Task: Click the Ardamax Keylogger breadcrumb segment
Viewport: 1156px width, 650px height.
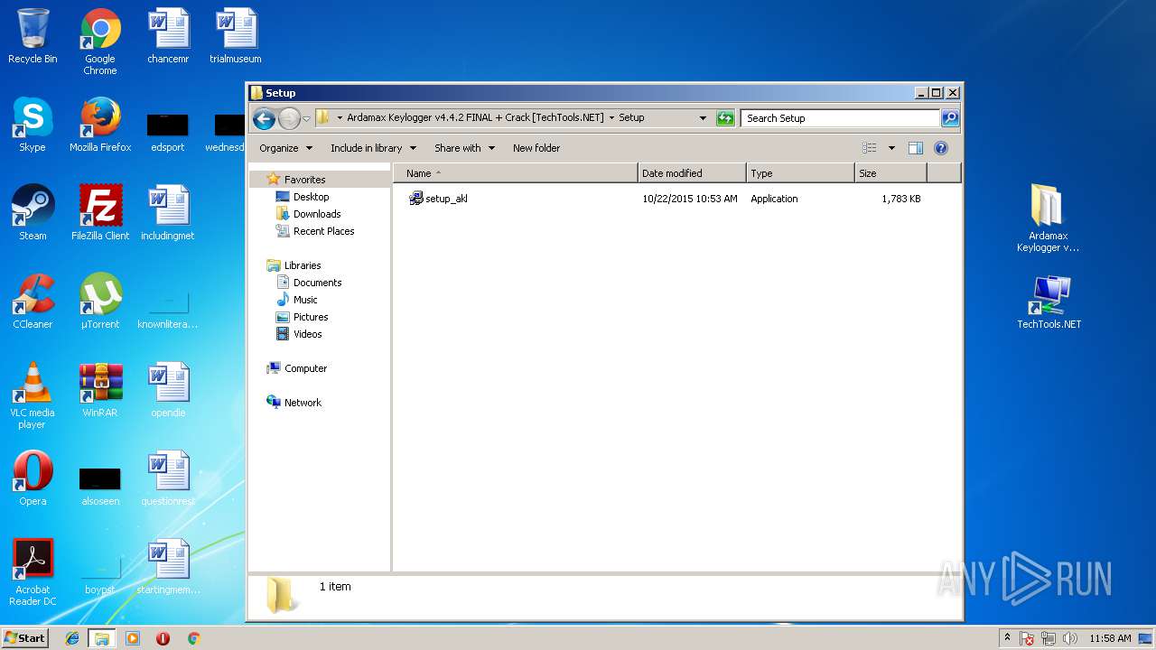Action: point(475,118)
